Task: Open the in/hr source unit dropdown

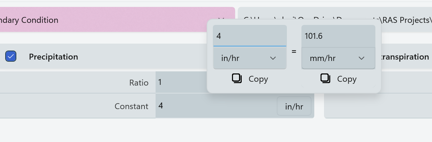Action: point(250,58)
